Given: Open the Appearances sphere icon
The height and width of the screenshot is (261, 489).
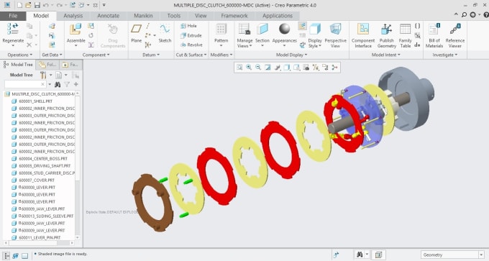Looking at the screenshot, I should point(285,29).
